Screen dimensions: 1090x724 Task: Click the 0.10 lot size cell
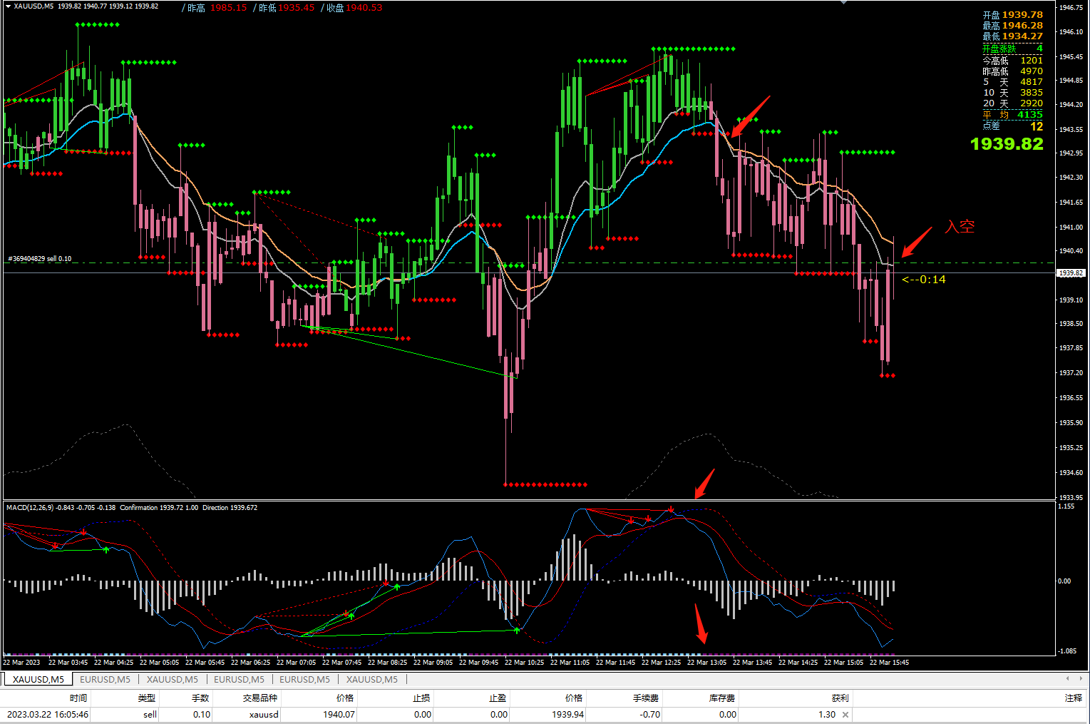[202, 715]
